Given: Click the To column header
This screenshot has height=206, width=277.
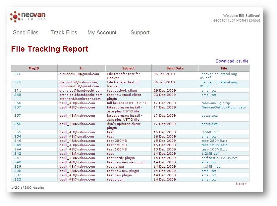Looking at the screenshot, I should tap(82, 68).
